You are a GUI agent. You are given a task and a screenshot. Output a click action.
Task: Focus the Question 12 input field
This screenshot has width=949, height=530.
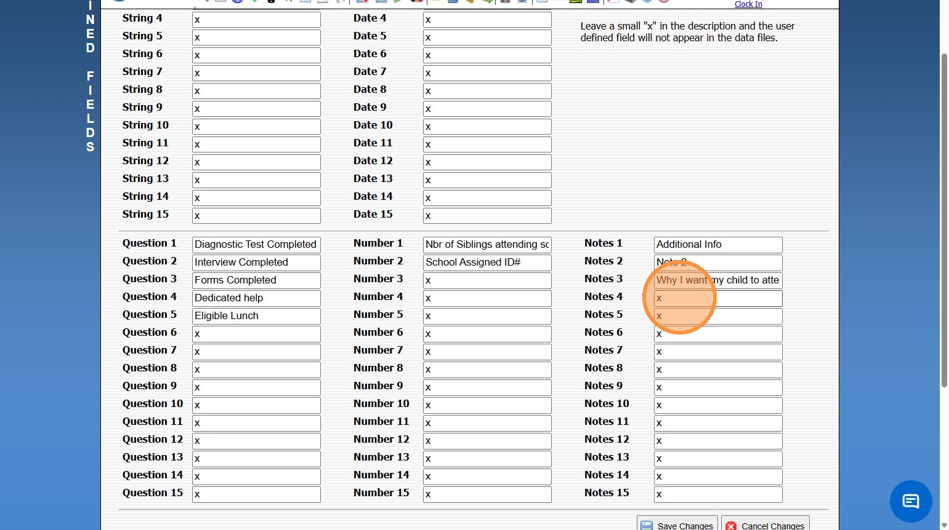point(256,441)
